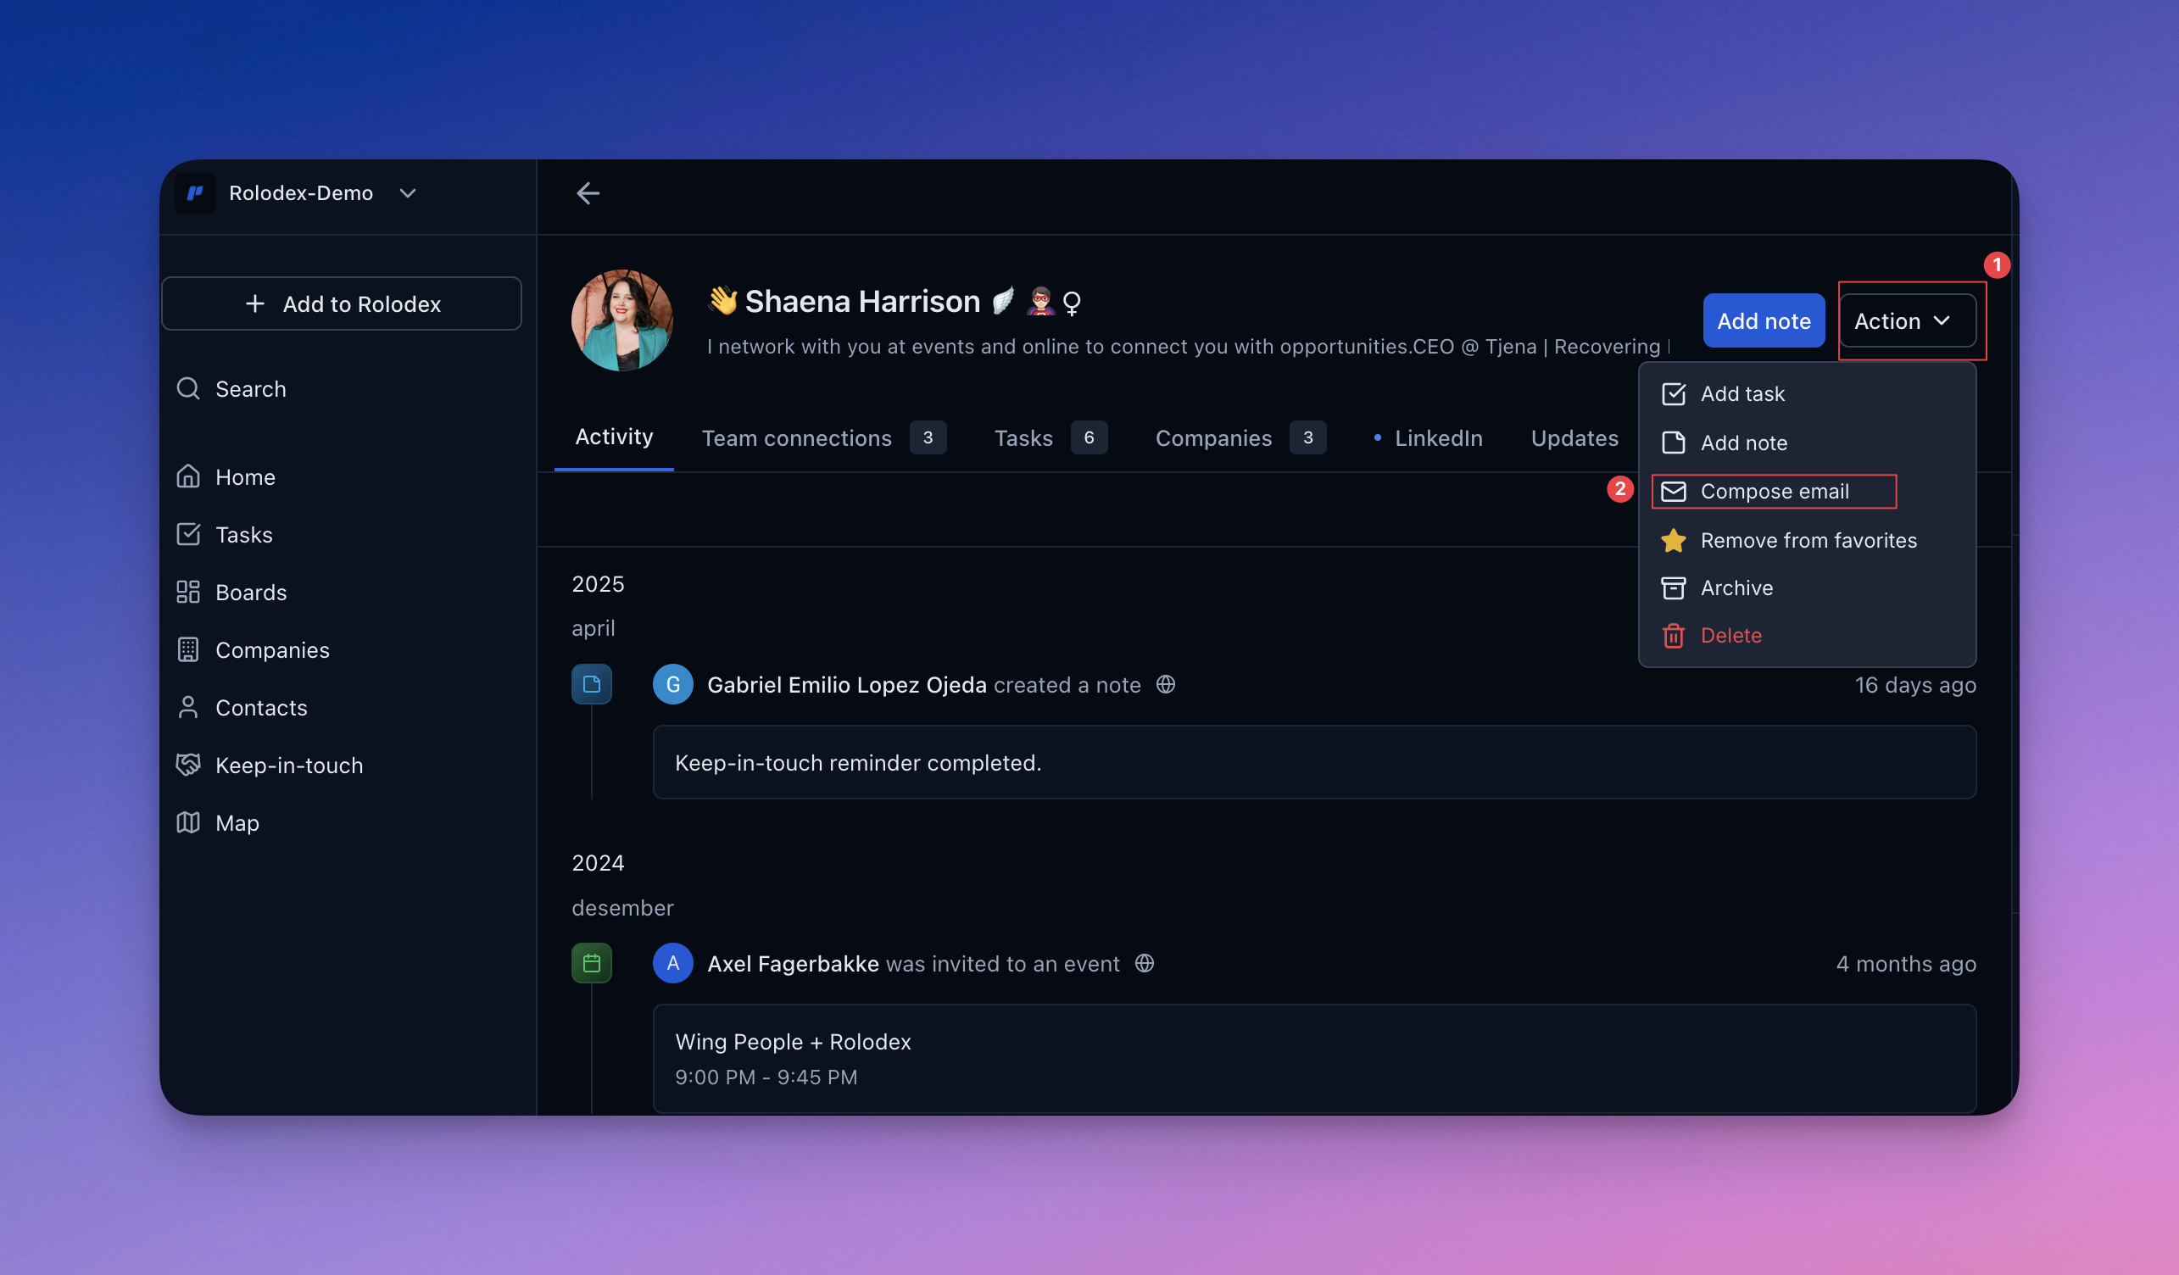Click the back arrow icon

pyautogui.click(x=588, y=192)
